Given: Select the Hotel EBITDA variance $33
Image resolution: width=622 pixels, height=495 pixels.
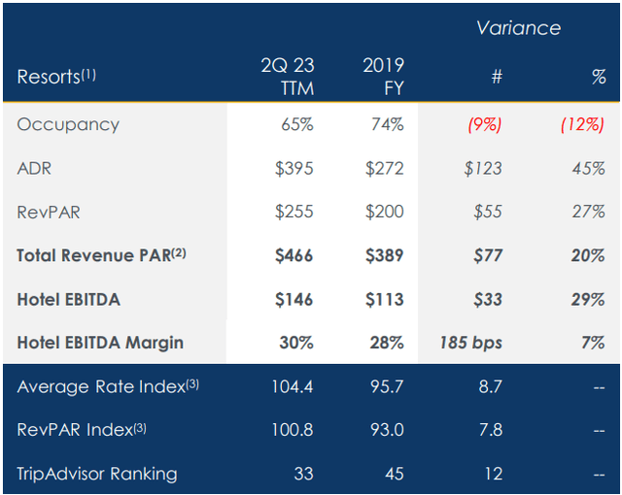Looking at the screenshot, I should 488,299.
